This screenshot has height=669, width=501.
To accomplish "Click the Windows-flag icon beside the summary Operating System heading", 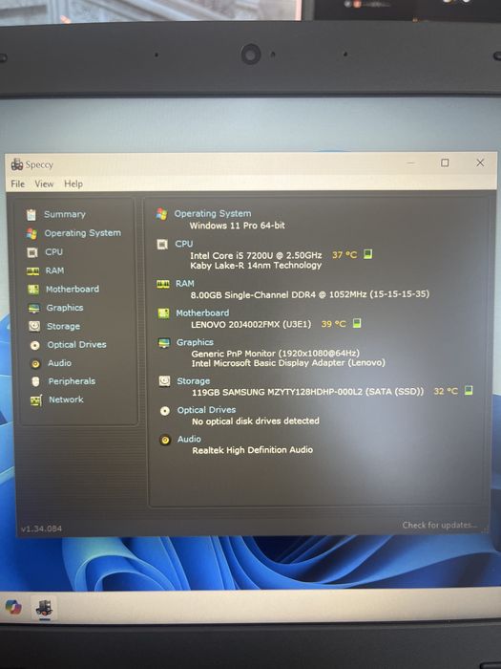I will click(161, 214).
